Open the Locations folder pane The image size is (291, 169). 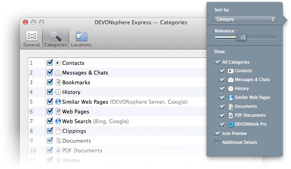[x=81, y=38]
